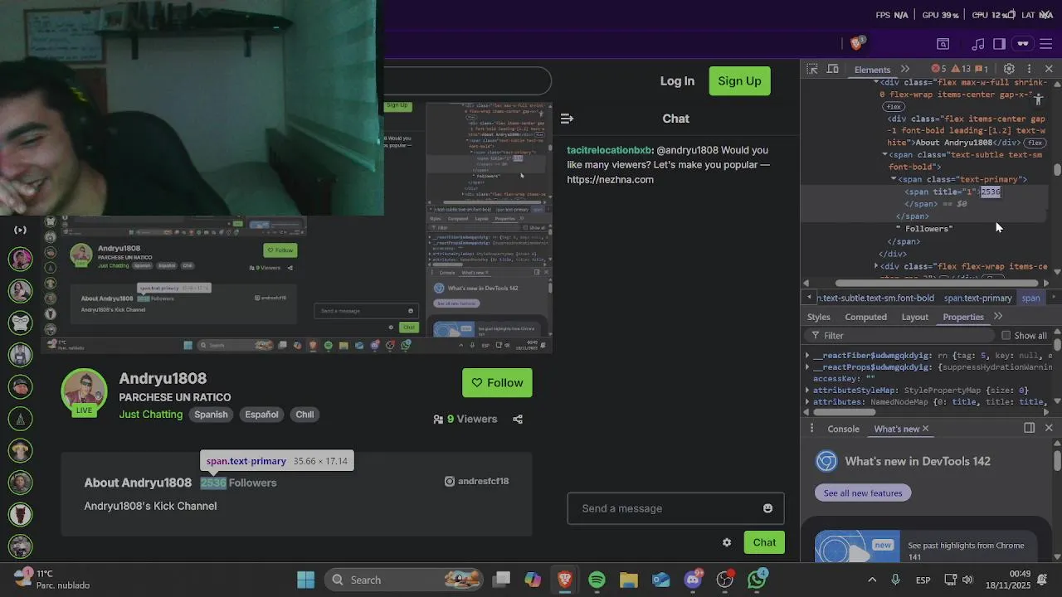Expand the div flex flex-wrap items-ce node
The width and height of the screenshot is (1062, 597).
[876, 266]
